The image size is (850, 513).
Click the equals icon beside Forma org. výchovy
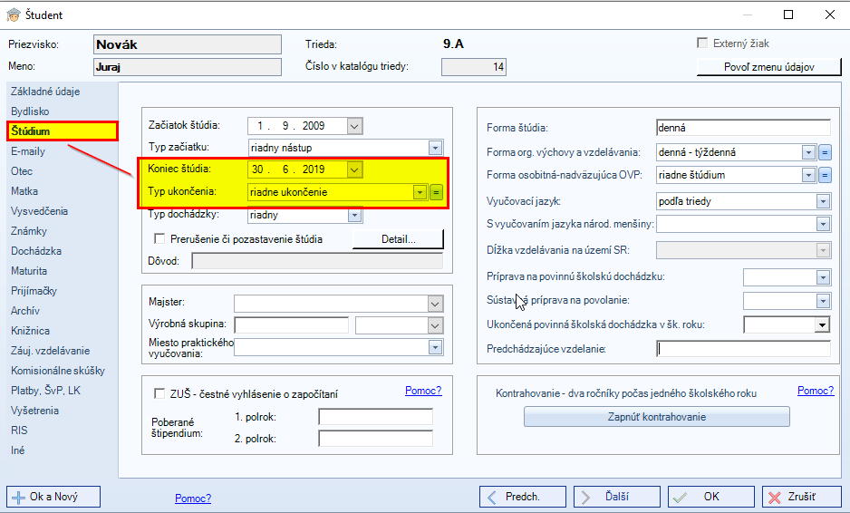pyautogui.click(x=825, y=152)
